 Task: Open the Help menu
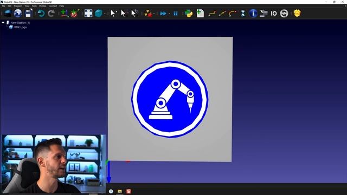click(61, 6)
